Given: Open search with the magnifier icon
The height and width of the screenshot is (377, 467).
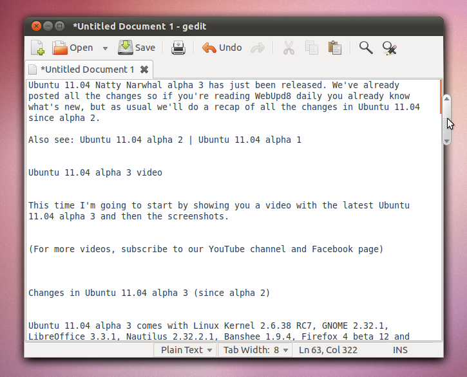Looking at the screenshot, I should pos(366,48).
